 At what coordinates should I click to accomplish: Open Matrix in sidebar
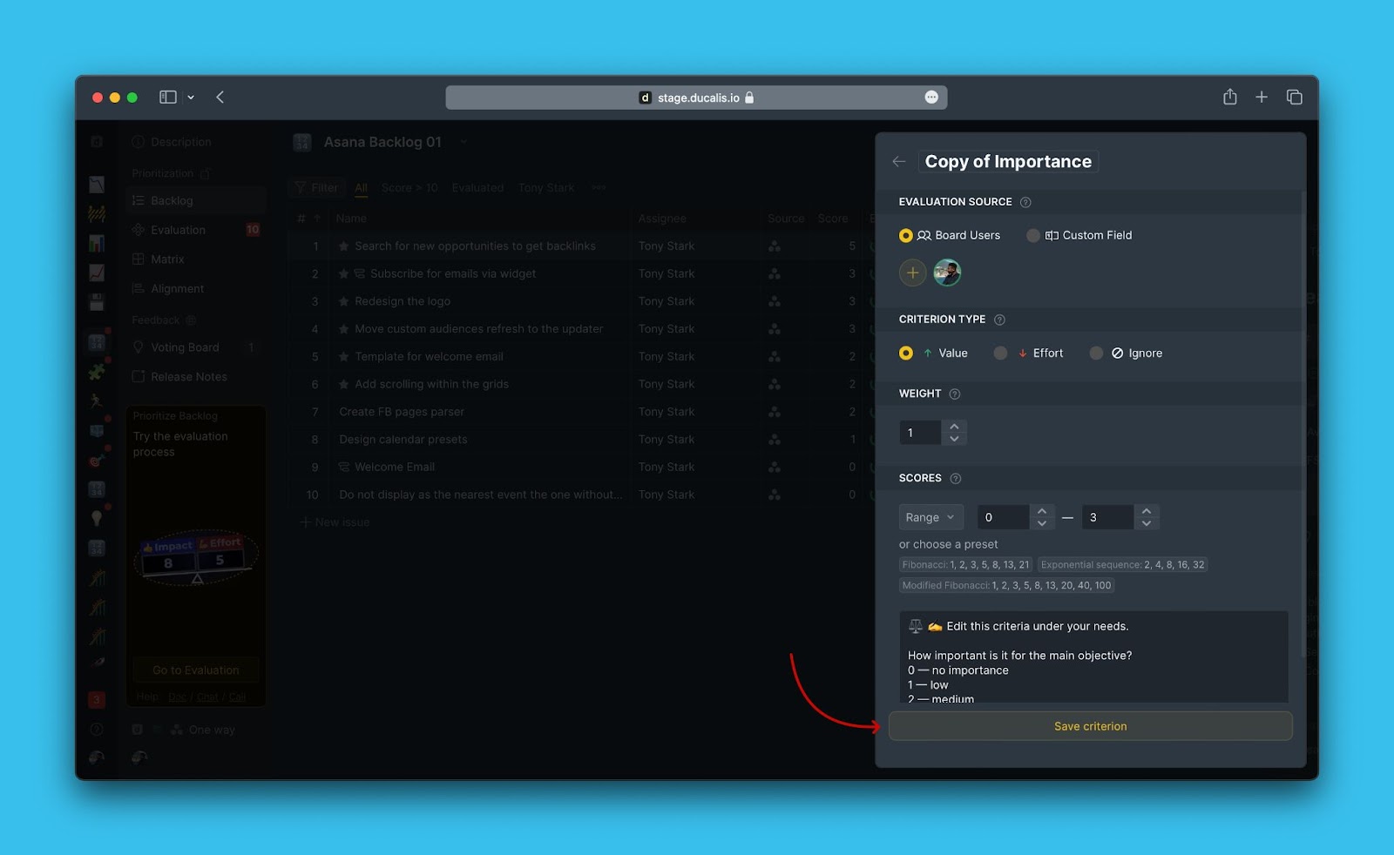tap(196, 260)
